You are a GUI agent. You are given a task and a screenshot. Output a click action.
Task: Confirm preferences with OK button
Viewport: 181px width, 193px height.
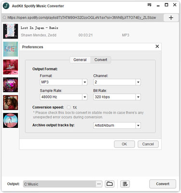[x=125, y=144]
